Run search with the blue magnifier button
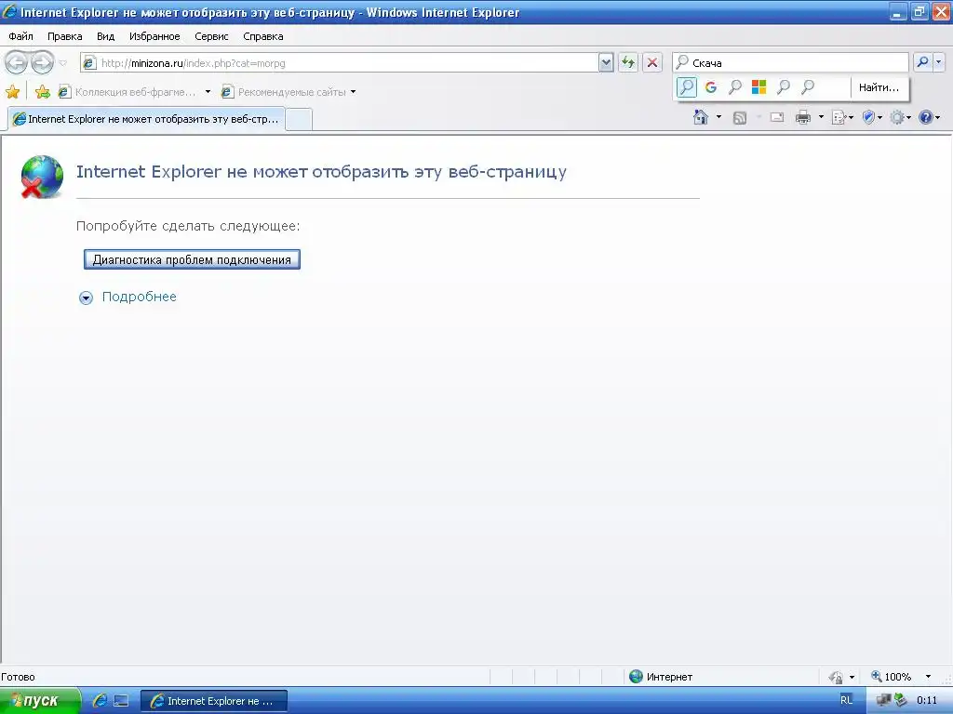This screenshot has height=714, width=953. [x=922, y=62]
